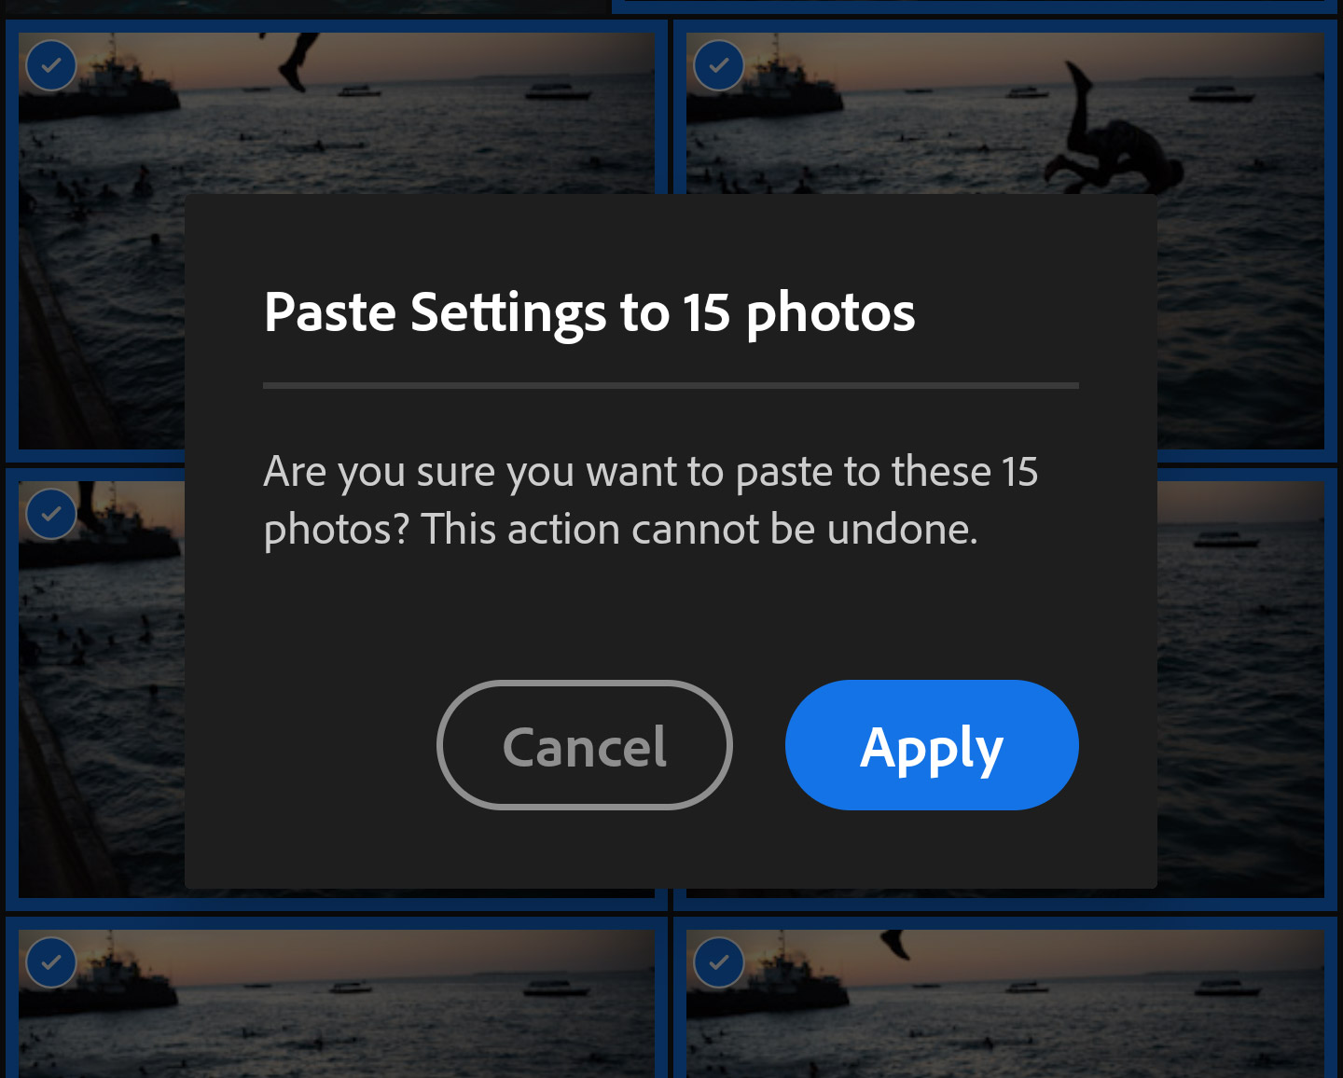Untick the bottom-left photo's selection checkmark
Screen dimensions: 1343x1078
click(51, 962)
